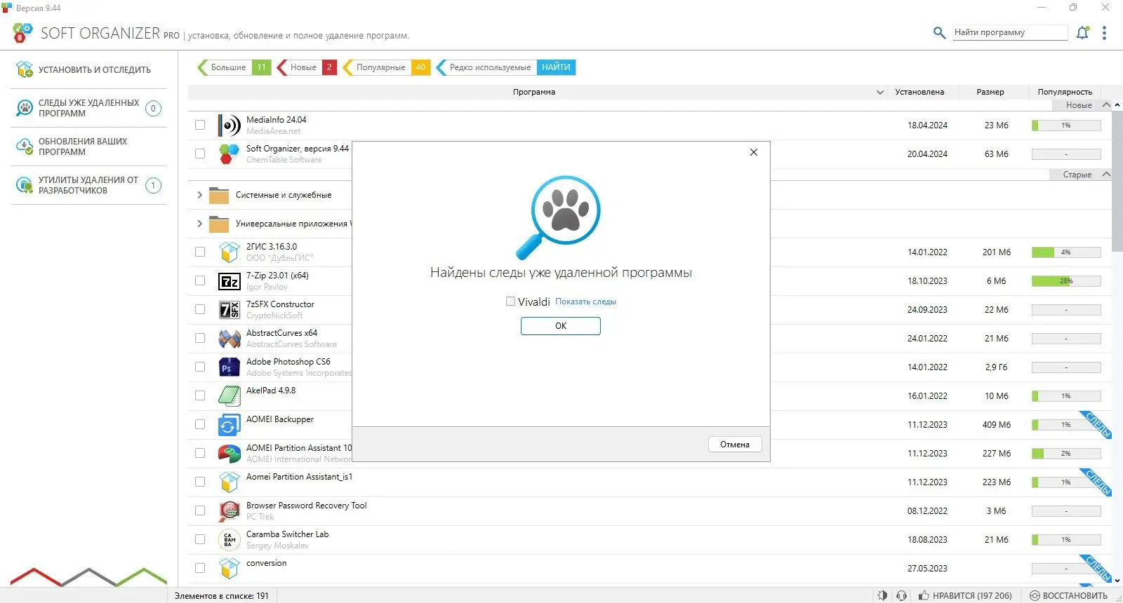Click the Soft Organizer program list icon
Screen dimensions: 1123x603
(x=230, y=154)
